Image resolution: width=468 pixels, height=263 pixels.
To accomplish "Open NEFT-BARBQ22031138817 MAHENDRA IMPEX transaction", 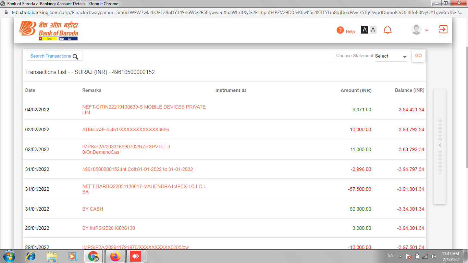I will pos(144,189).
